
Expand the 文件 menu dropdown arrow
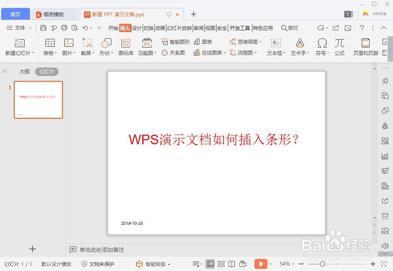30,28
